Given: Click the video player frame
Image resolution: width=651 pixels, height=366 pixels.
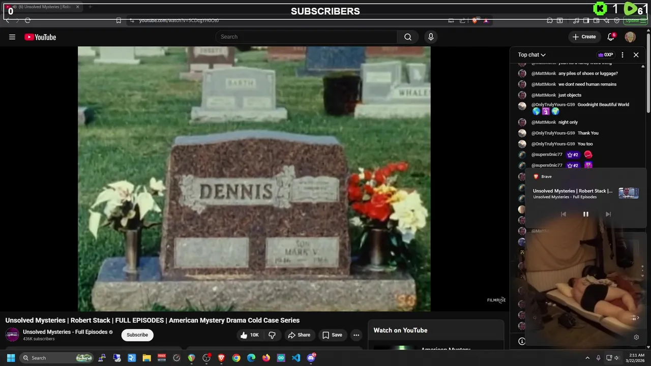Looking at the screenshot, I should click(254, 178).
